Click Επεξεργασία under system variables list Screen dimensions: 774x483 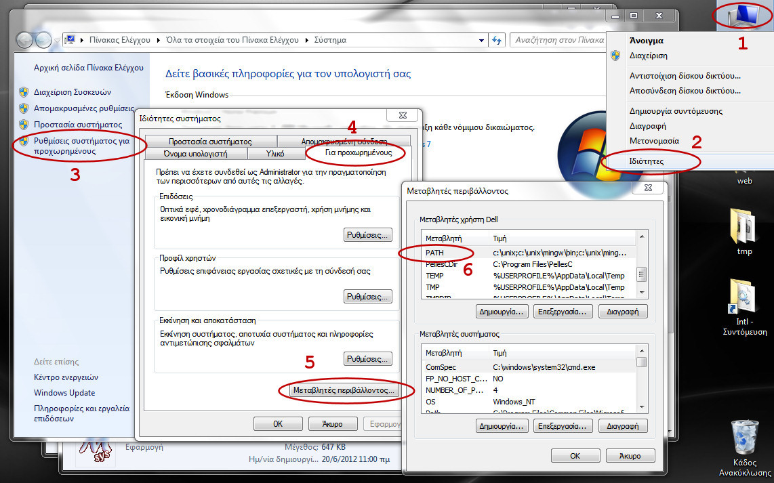point(563,426)
